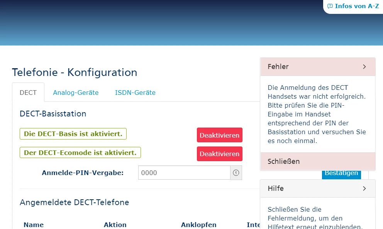Open the Analog-Geräte tab

[x=76, y=93]
